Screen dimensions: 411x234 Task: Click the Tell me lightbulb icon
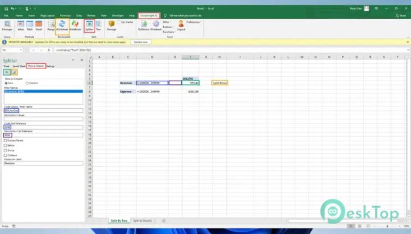tap(165, 16)
